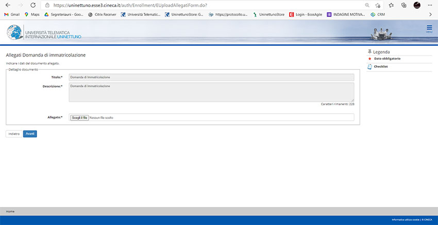This screenshot has width=438, height=225.
Task: Expand the bookmarks overflow chevron
Action: pyautogui.click(x=430, y=14)
